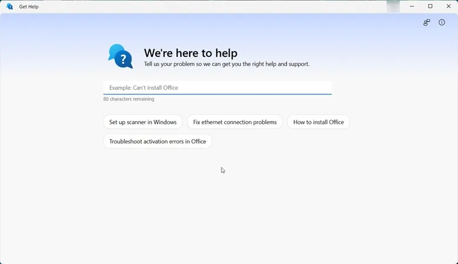This screenshot has width=458, height=264.
Task: Open 'How to install Office' suggestion
Action: [x=318, y=122]
